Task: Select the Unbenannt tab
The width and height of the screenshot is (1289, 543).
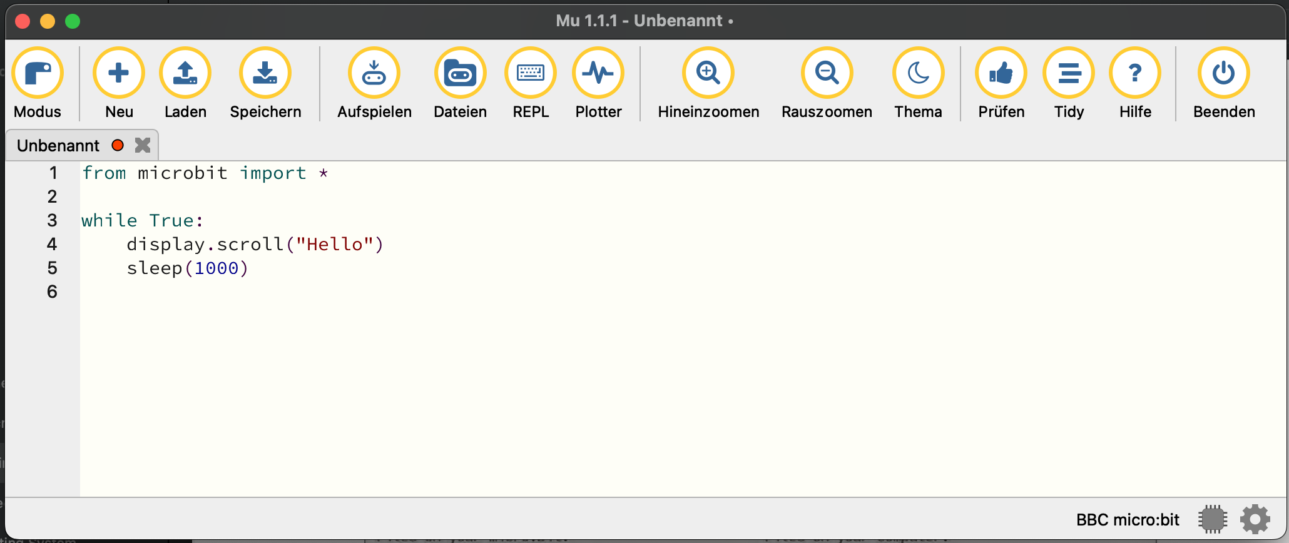Action: tap(58, 146)
